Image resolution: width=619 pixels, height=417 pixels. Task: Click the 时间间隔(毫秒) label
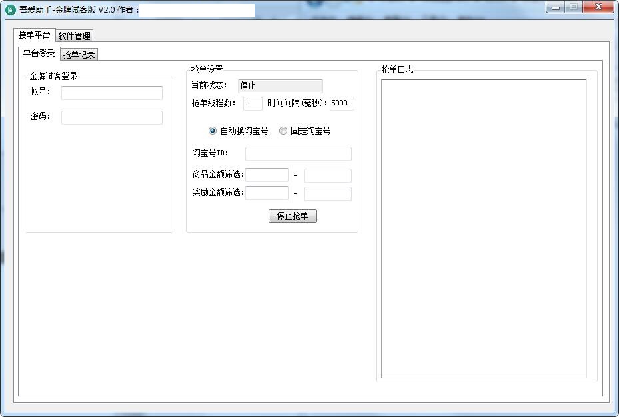tap(297, 103)
